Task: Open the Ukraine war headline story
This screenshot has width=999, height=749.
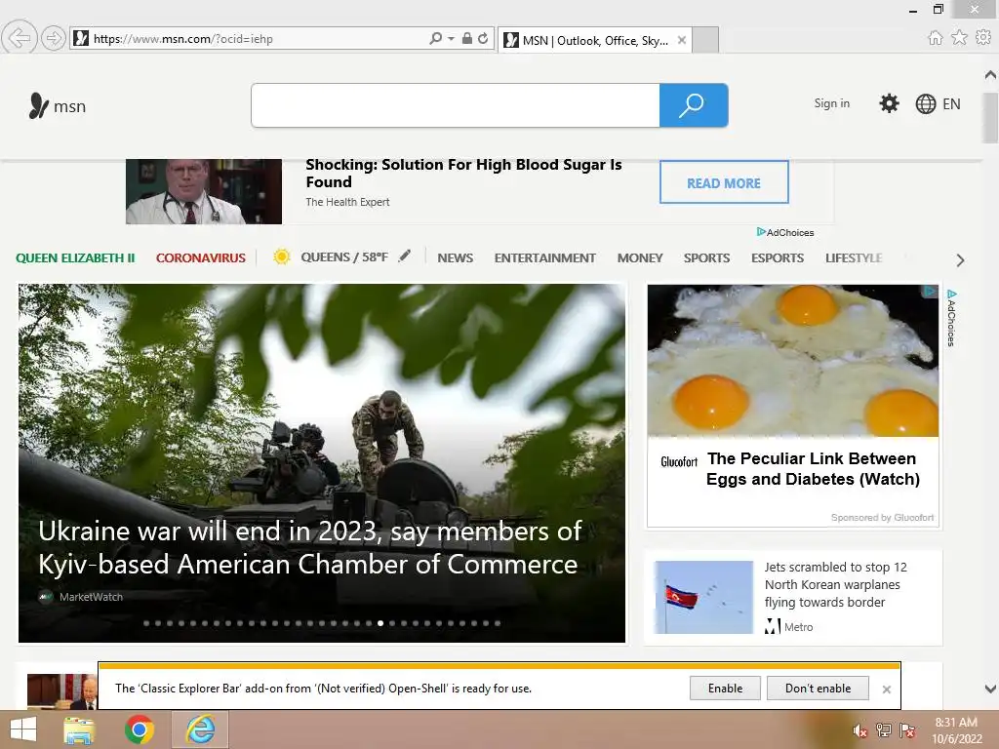Action: click(309, 548)
